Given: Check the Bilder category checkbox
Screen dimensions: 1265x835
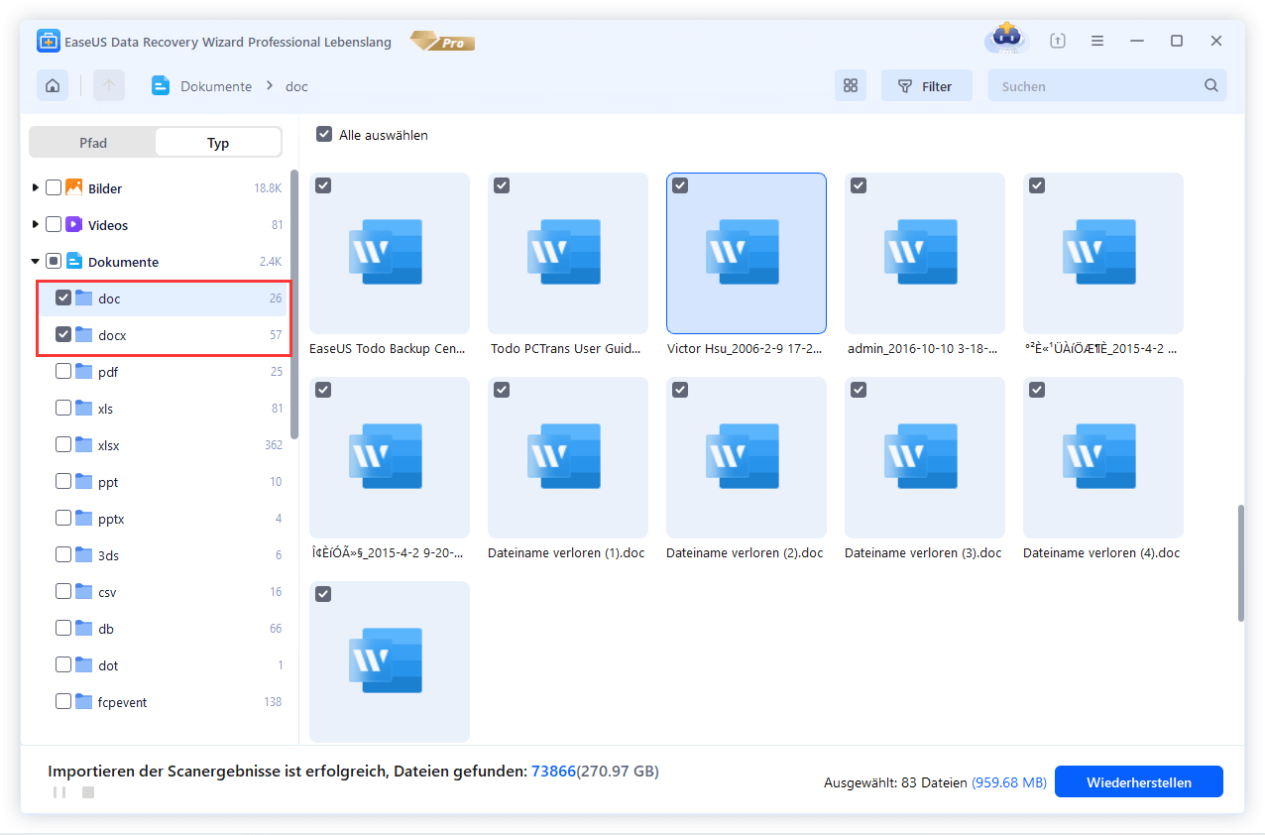Looking at the screenshot, I should click(54, 187).
